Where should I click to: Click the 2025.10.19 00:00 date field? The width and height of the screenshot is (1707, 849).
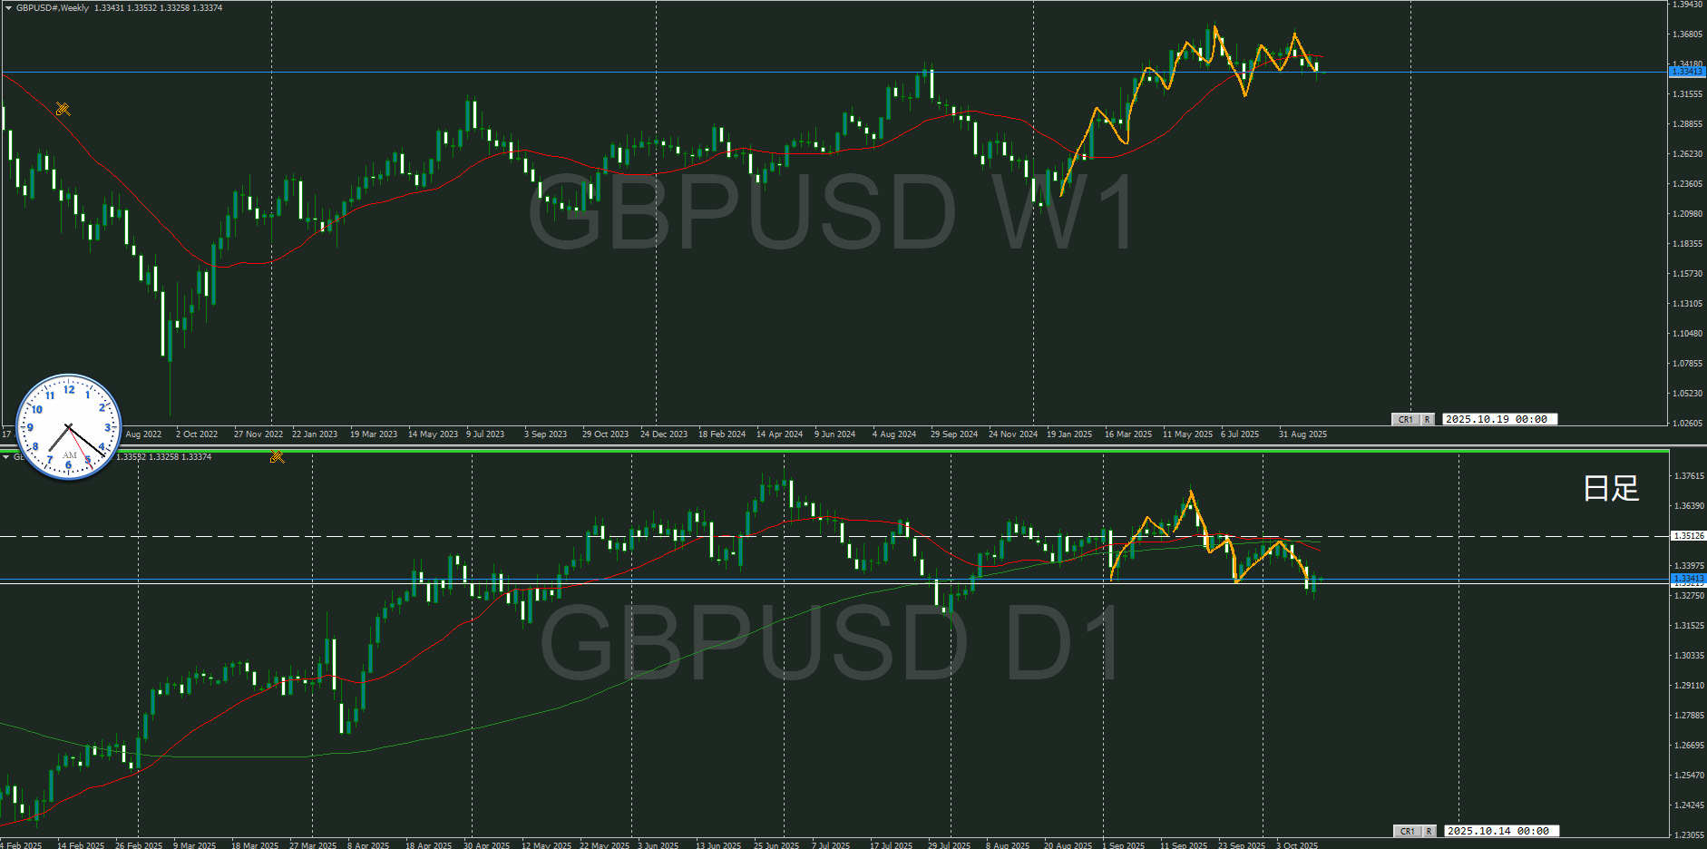(x=1499, y=419)
